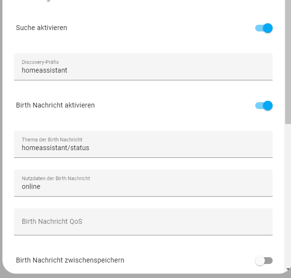The image size is (291, 278).
Task: Focus the Birth Nachricht QoS field
Action: click(143, 222)
